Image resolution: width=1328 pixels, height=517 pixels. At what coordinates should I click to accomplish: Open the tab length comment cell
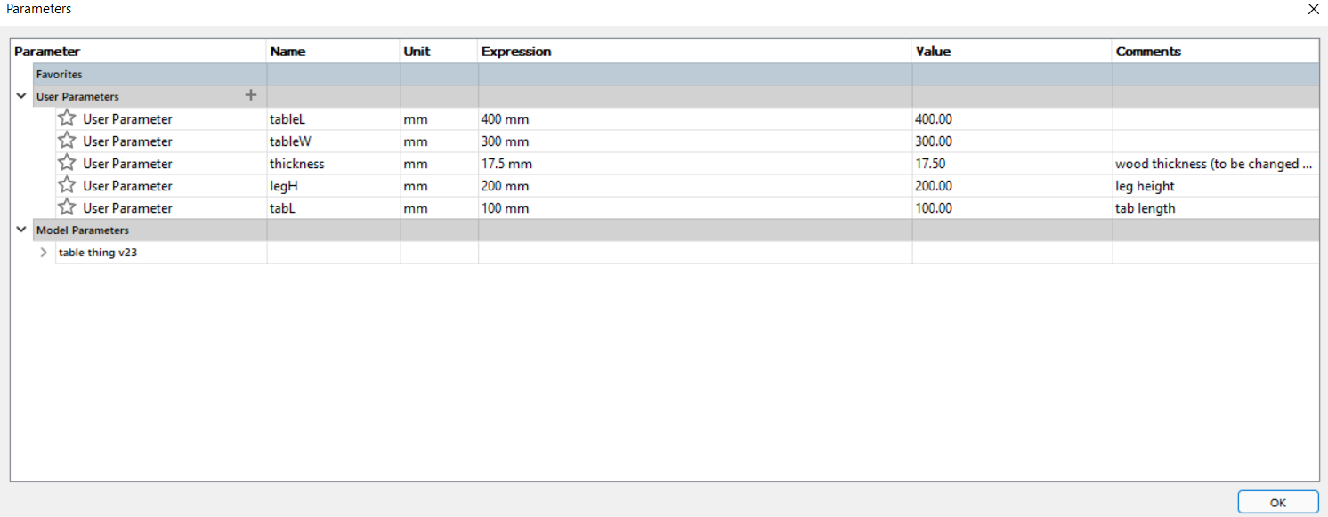click(x=1216, y=207)
